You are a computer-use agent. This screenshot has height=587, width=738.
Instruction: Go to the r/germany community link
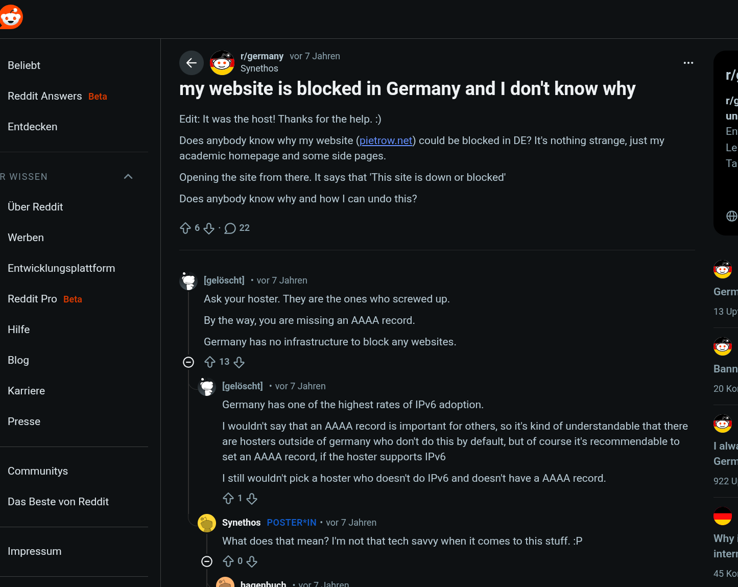click(261, 56)
